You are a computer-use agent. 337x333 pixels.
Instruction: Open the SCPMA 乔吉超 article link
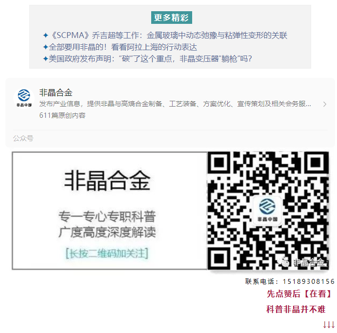click(169, 36)
